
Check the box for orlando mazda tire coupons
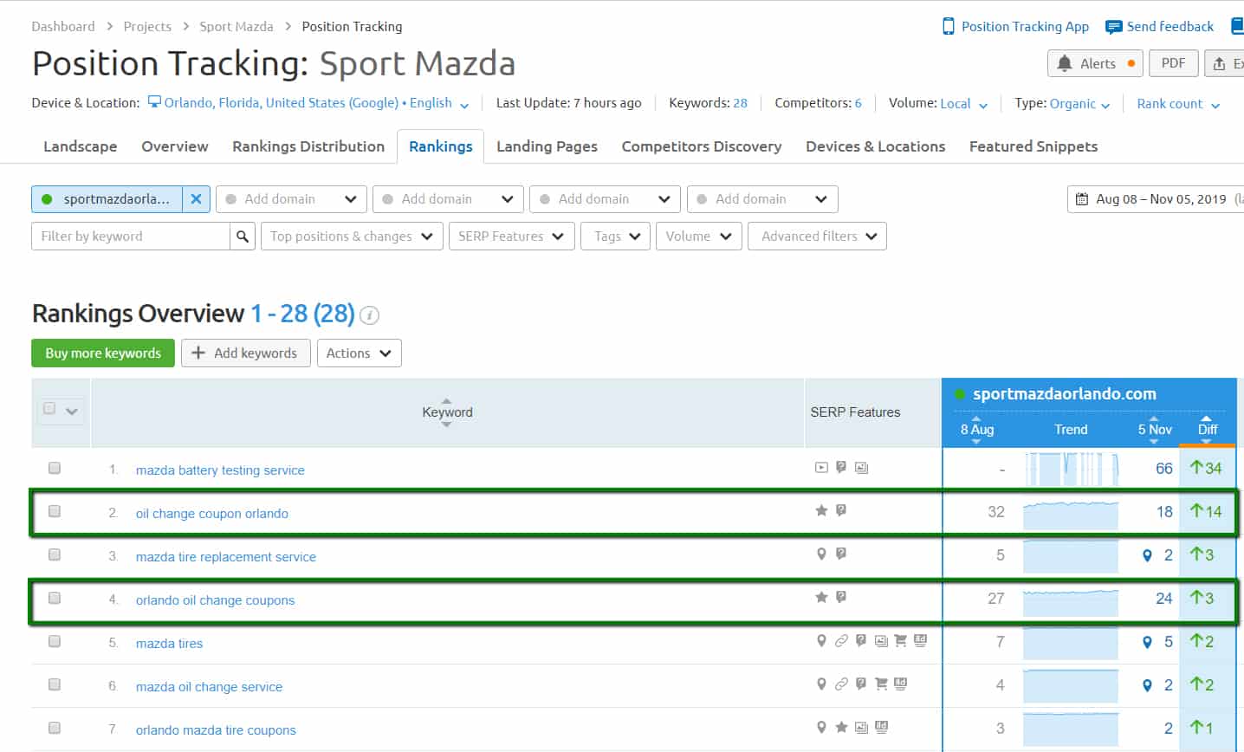tap(55, 728)
